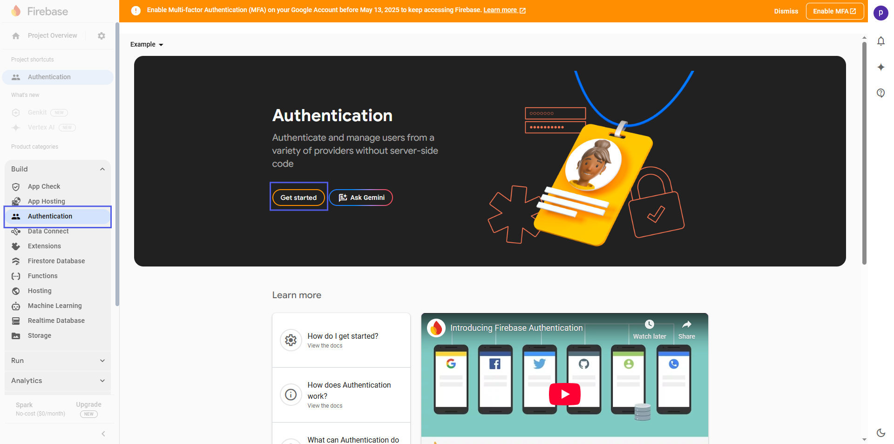Click the Share arrow on video

coord(686,325)
